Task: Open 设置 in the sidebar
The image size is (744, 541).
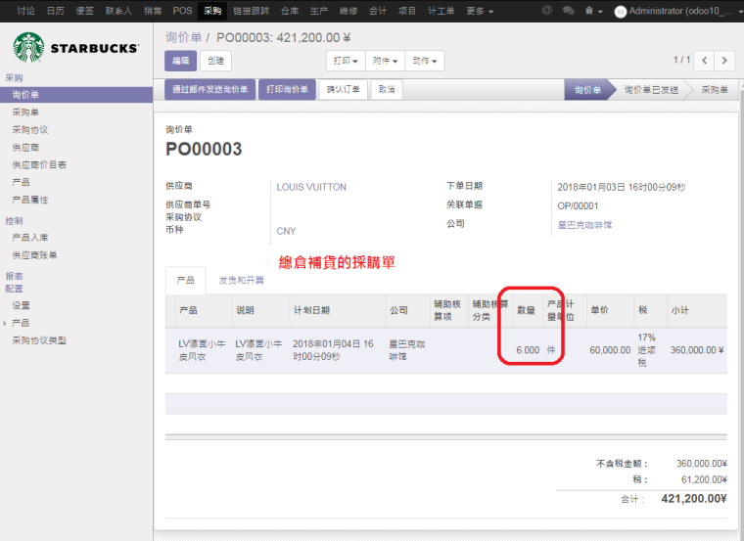Action: (21, 305)
